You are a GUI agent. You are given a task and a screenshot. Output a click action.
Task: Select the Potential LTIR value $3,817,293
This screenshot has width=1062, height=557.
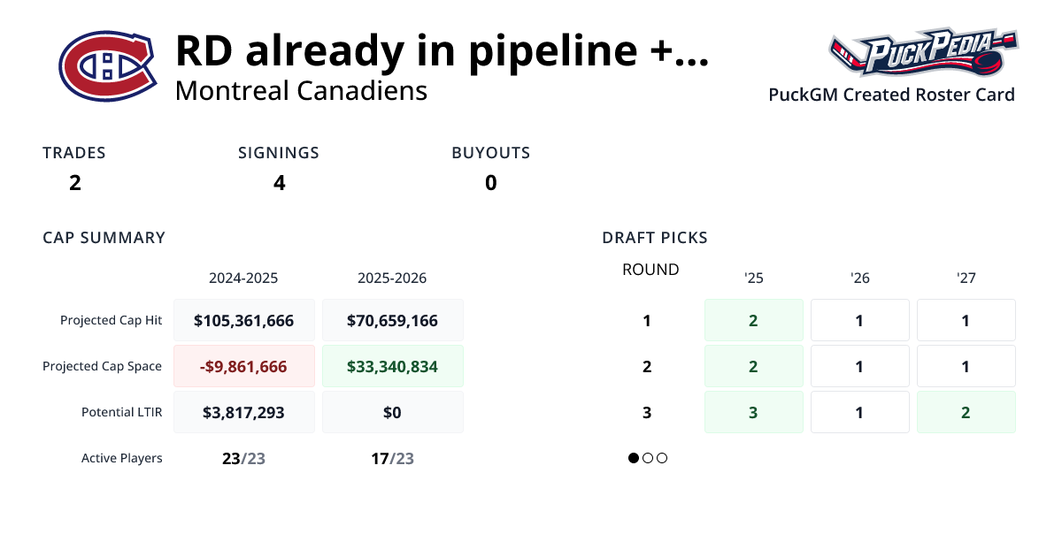click(244, 411)
